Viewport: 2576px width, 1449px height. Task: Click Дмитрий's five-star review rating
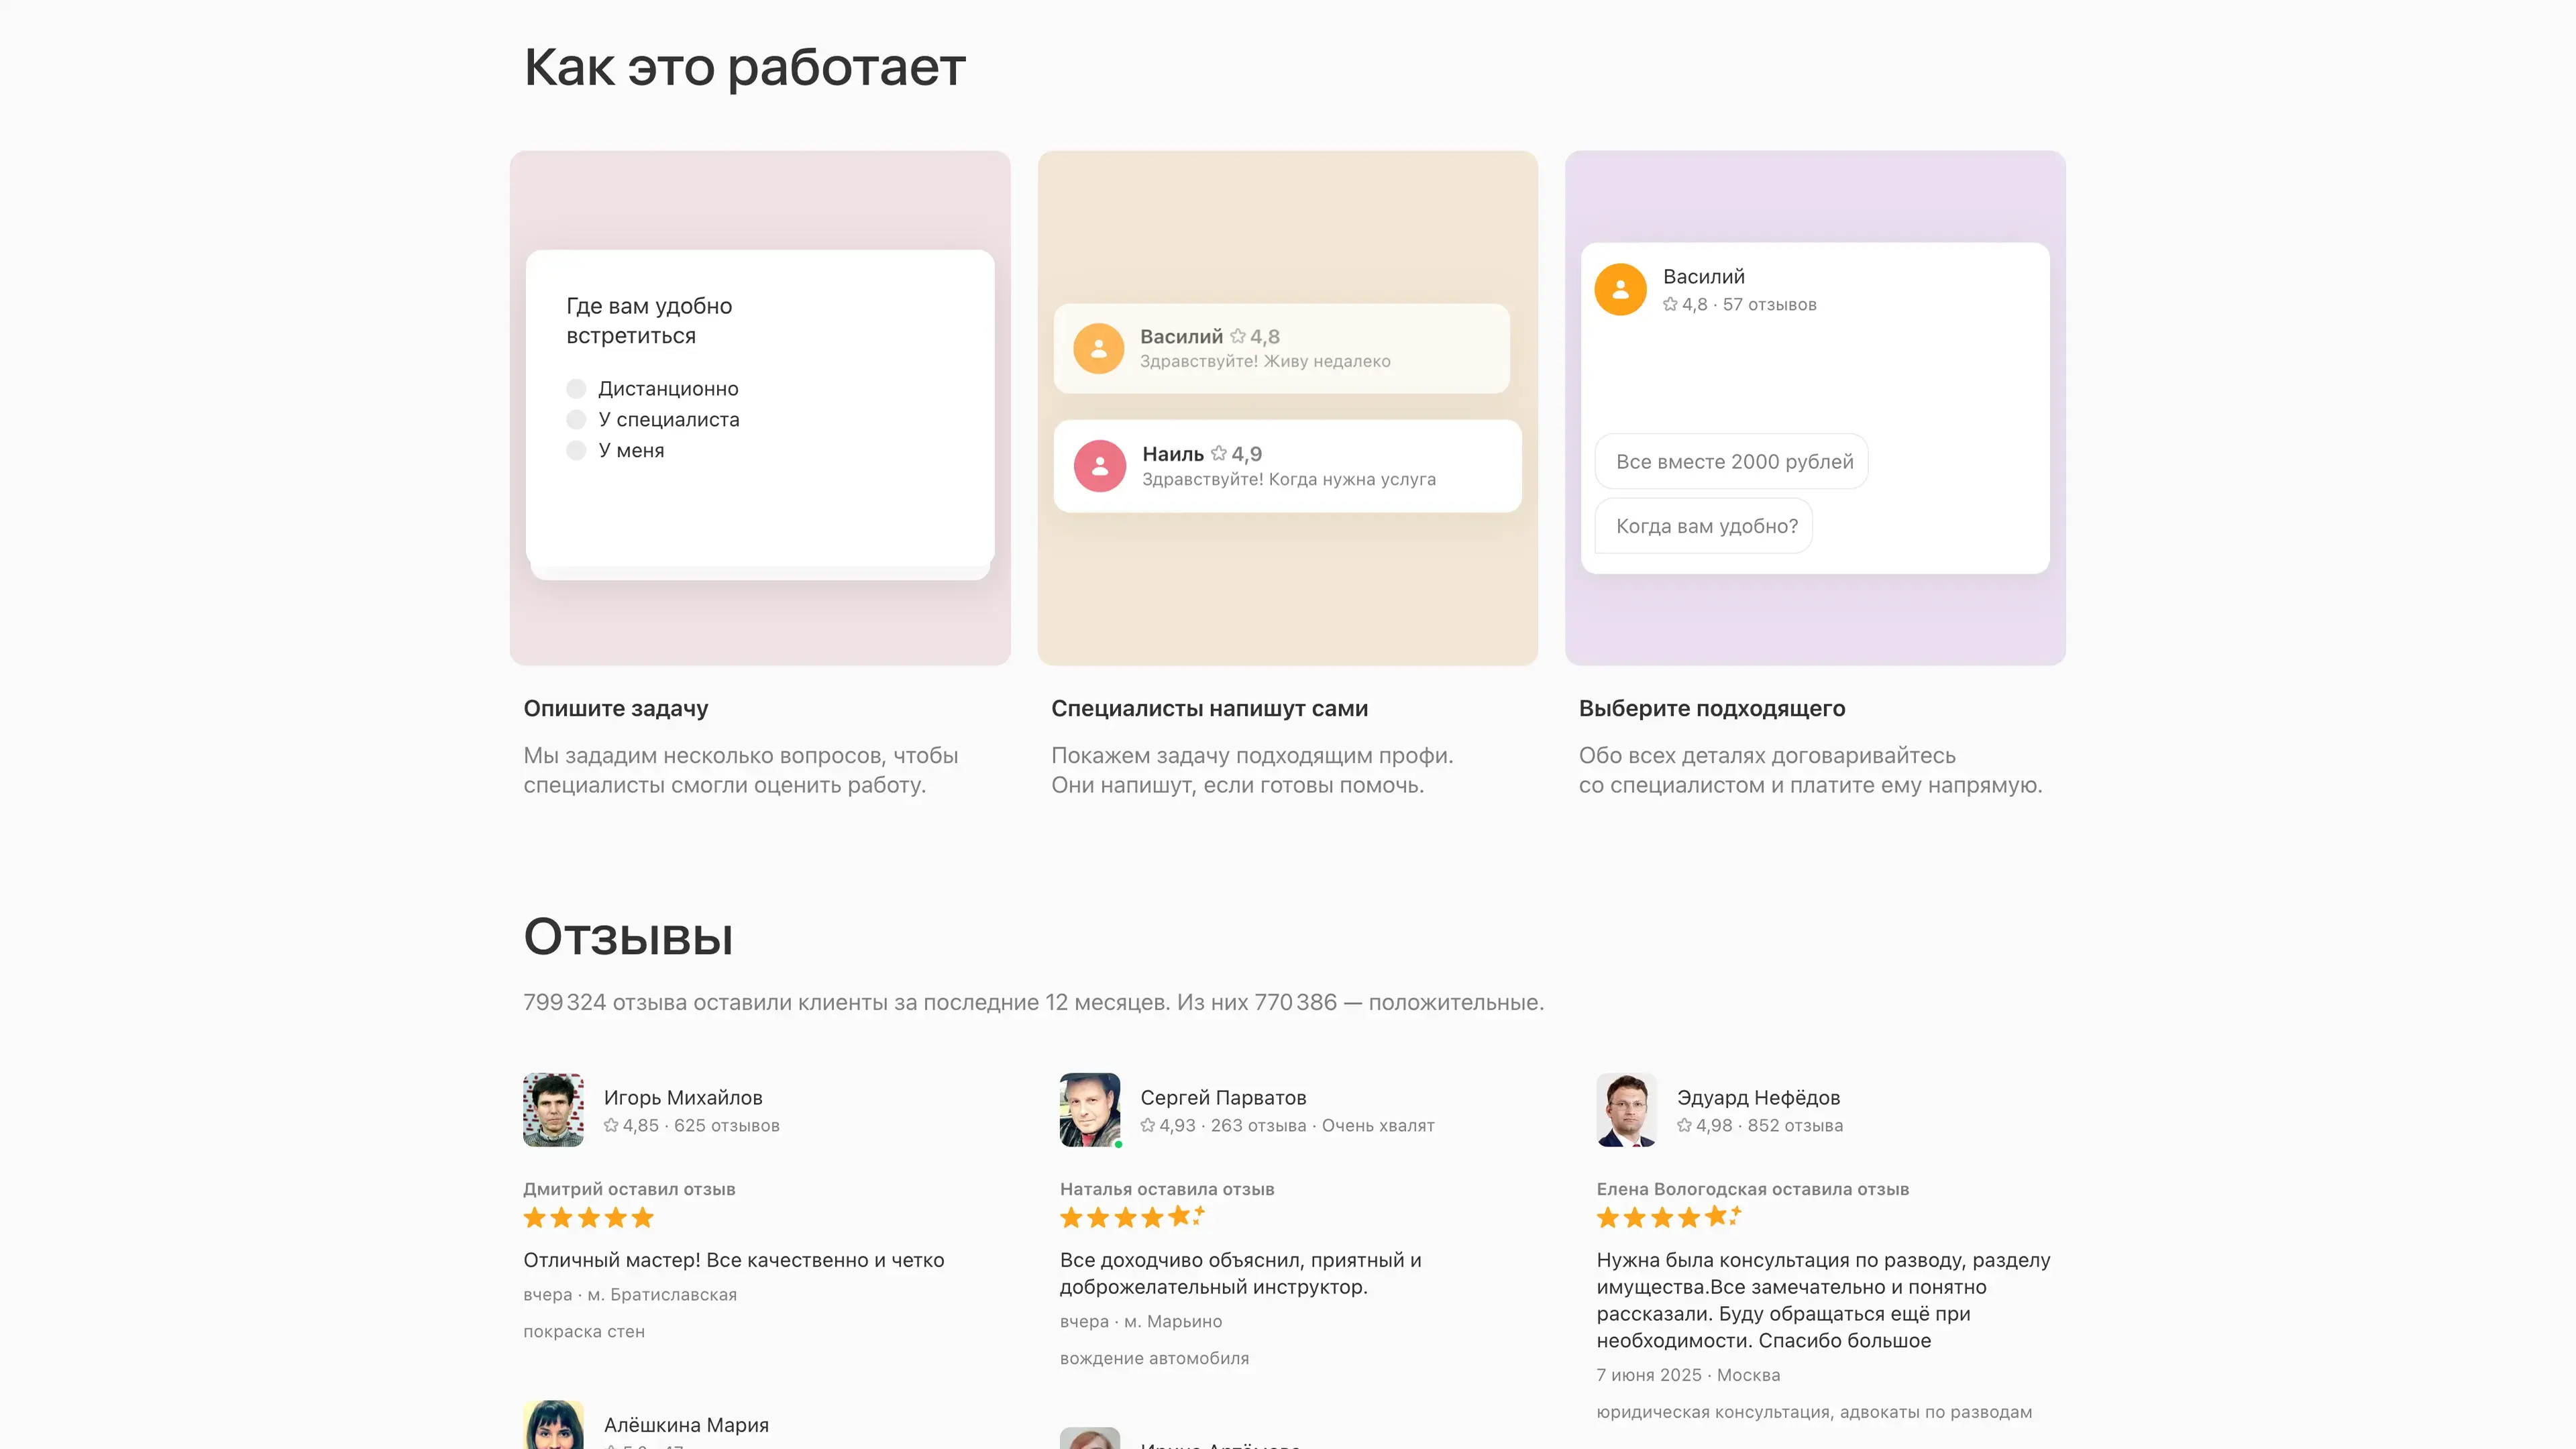pos(588,1218)
